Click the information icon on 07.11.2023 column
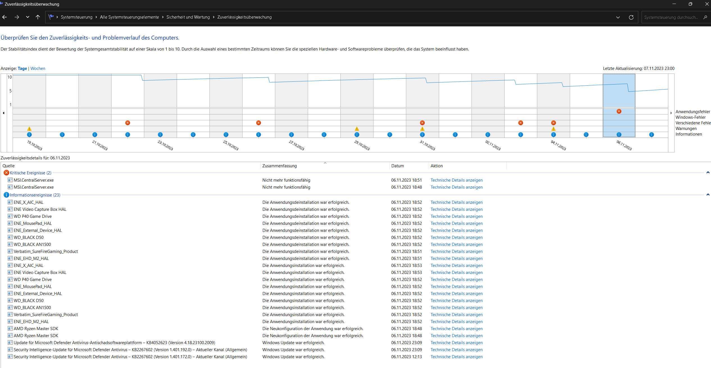Image resolution: width=711 pixels, height=368 pixels. pyautogui.click(x=651, y=135)
